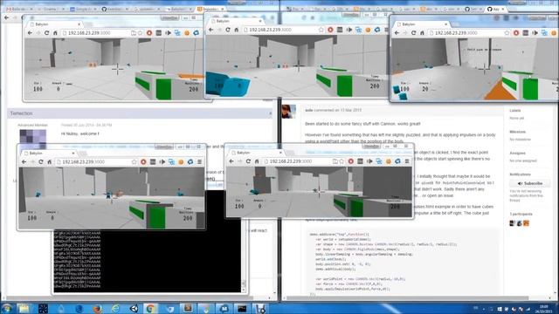This screenshot has width=559, height=314.
Task: Open Internet Explorer from taskbar
Action: [x=115, y=309]
